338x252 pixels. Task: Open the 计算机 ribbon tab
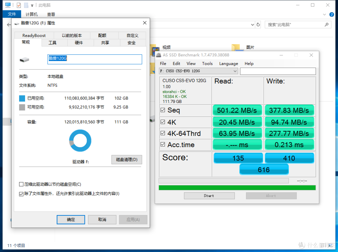pos(32,14)
